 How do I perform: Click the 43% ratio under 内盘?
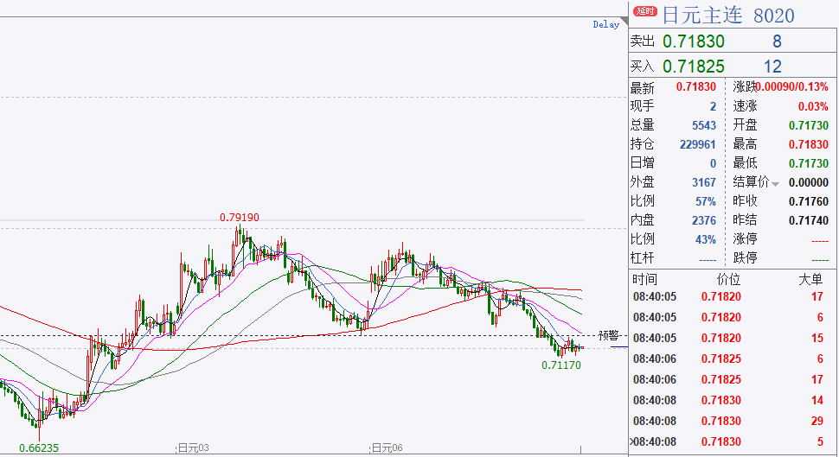coord(706,239)
